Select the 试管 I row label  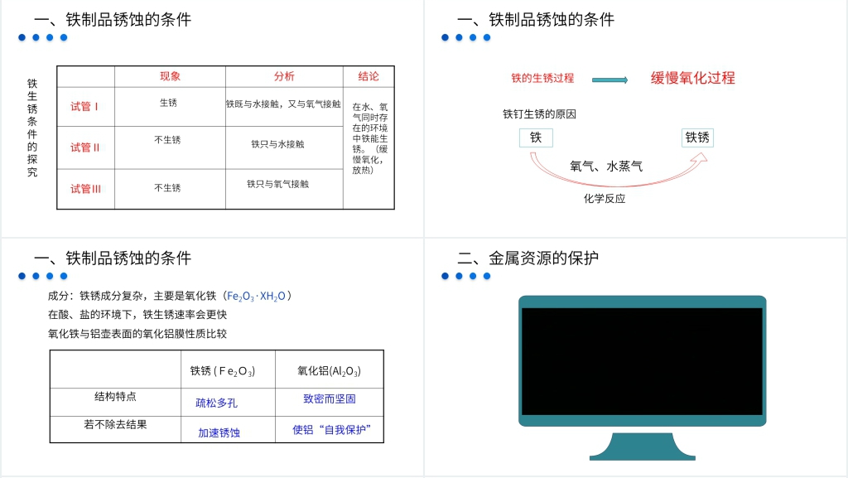click(x=85, y=107)
